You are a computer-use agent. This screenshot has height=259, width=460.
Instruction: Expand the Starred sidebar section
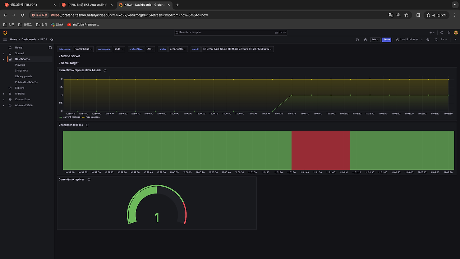[x=4, y=53]
